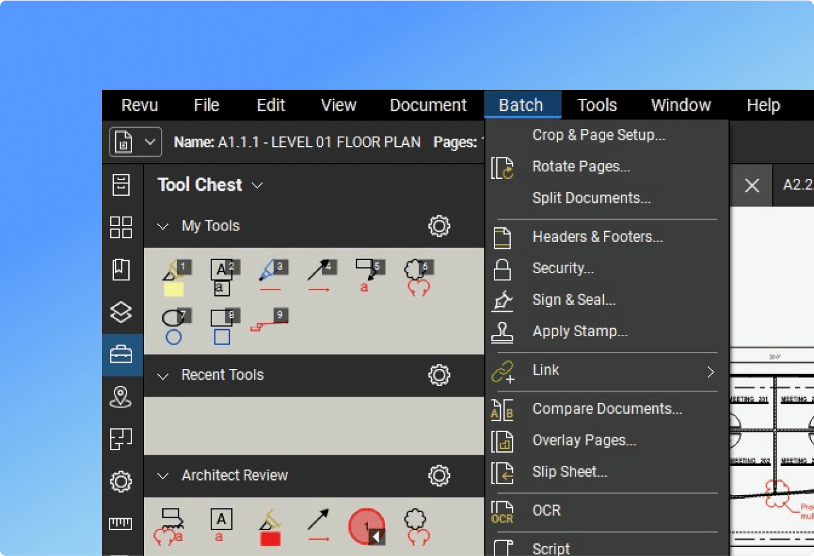
Task: Select the cloud markup tool numbered 6
Action: pyautogui.click(x=417, y=277)
